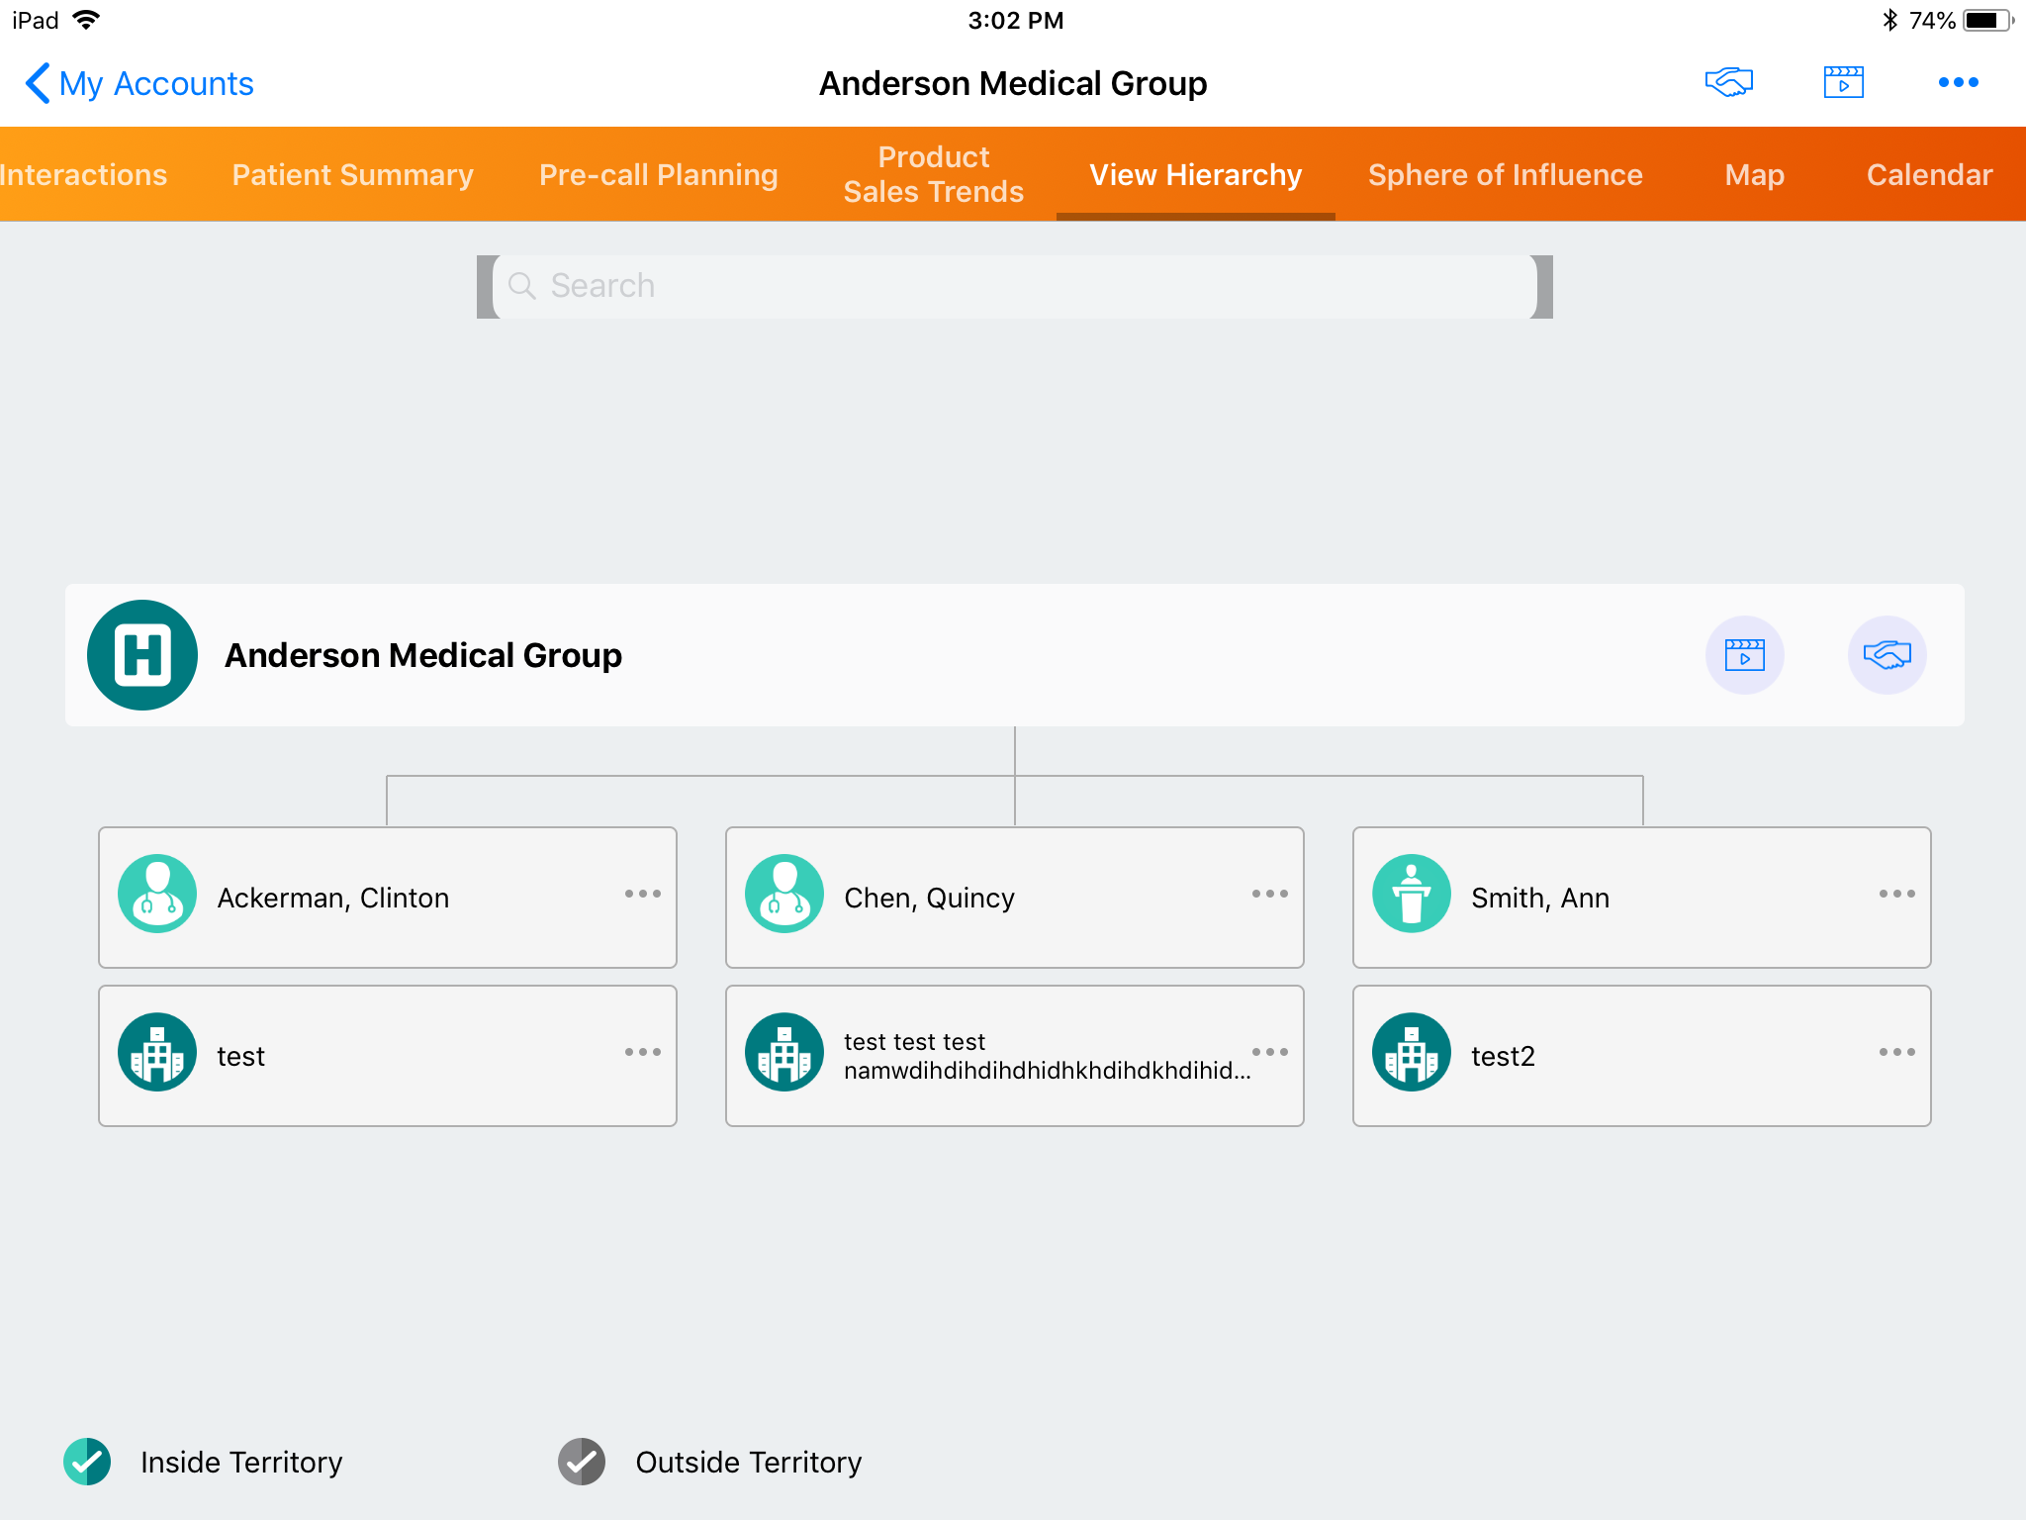
Task: Open the ellipsis menu on the test card
Action: click(642, 1052)
